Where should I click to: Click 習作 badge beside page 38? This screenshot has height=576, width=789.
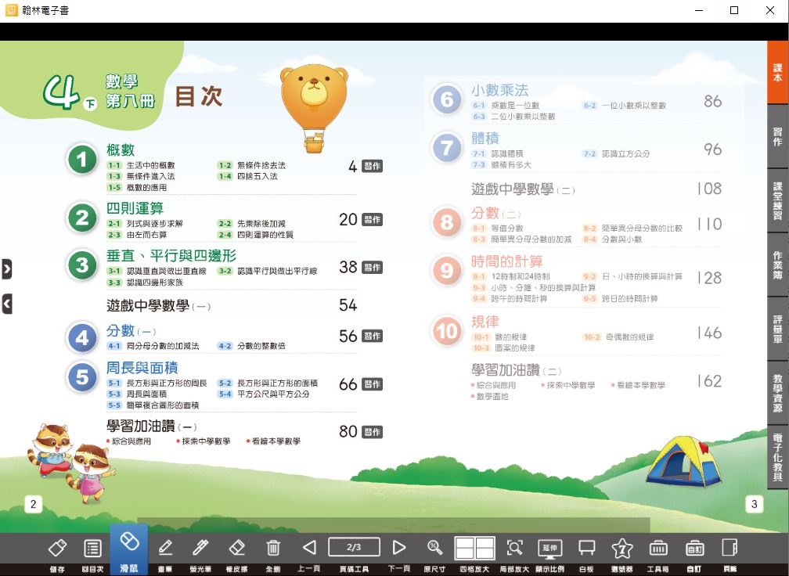[373, 267]
